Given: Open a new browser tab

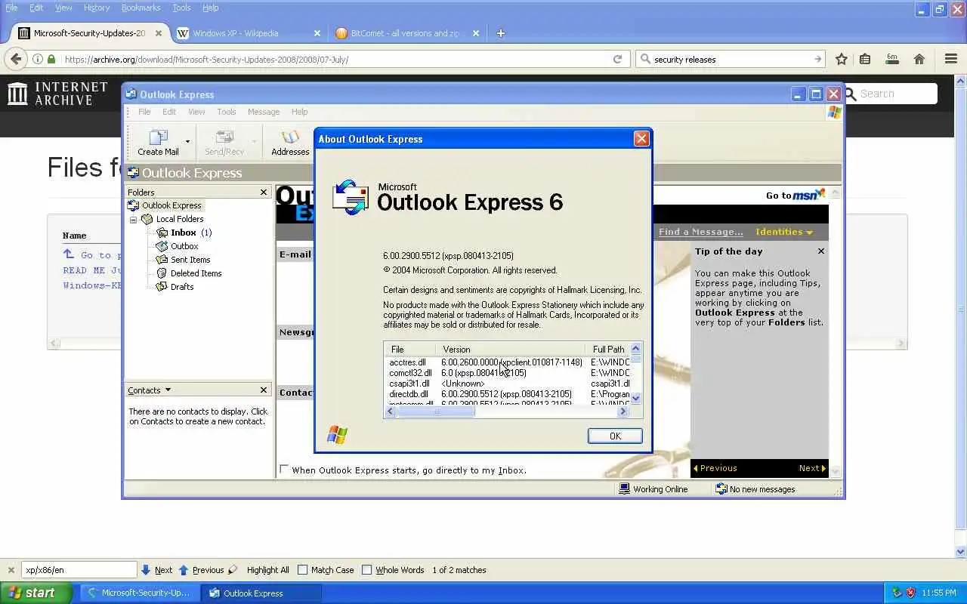Looking at the screenshot, I should (x=501, y=33).
